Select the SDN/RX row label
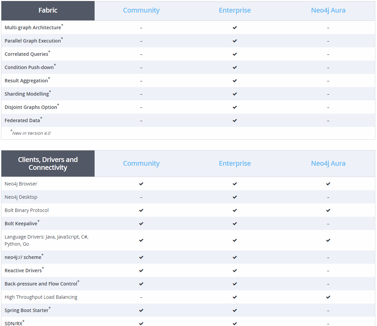Screen dimensions: 377x326 tap(14, 323)
